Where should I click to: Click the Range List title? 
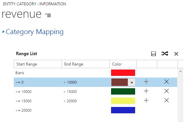26,54
